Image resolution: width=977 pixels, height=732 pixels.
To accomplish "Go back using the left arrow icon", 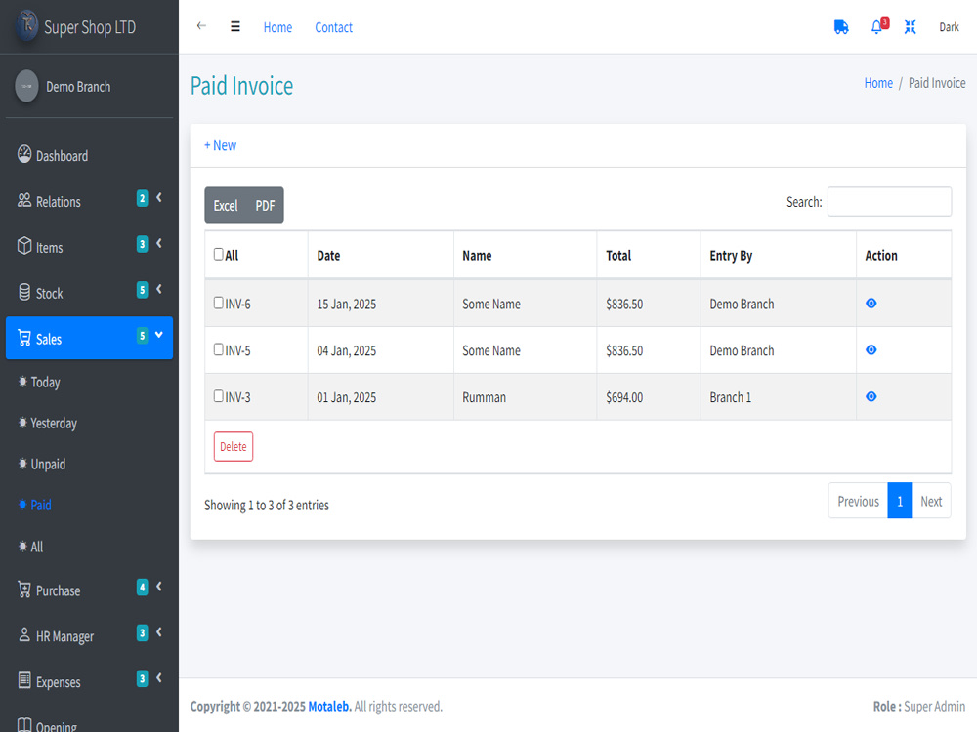I will (x=201, y=26).
